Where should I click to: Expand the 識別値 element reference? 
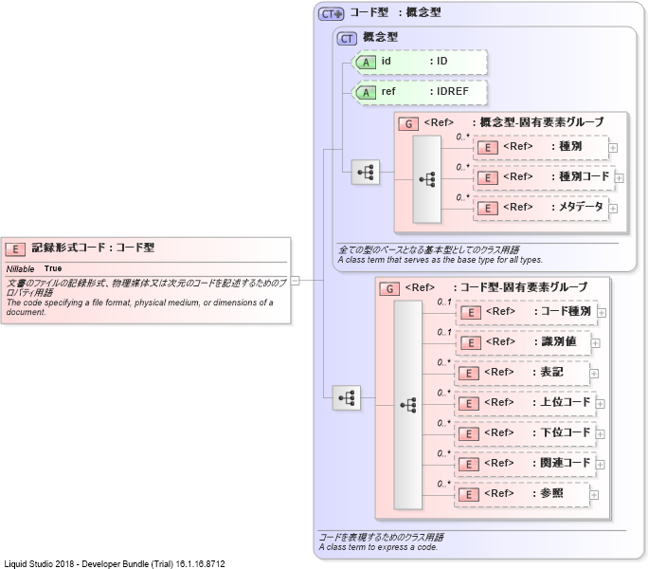(596, 343)
